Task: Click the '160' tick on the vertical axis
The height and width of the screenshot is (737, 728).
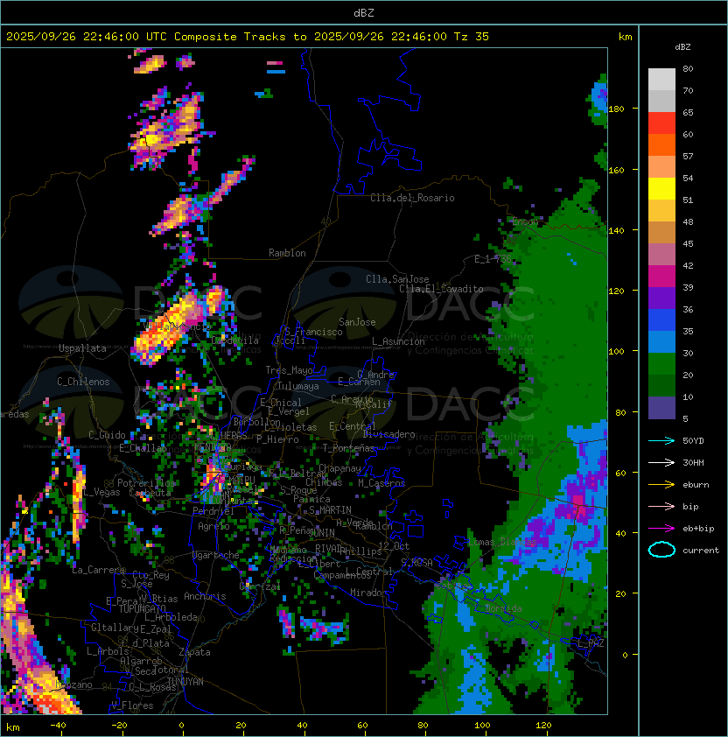Action: pos(616,170)
